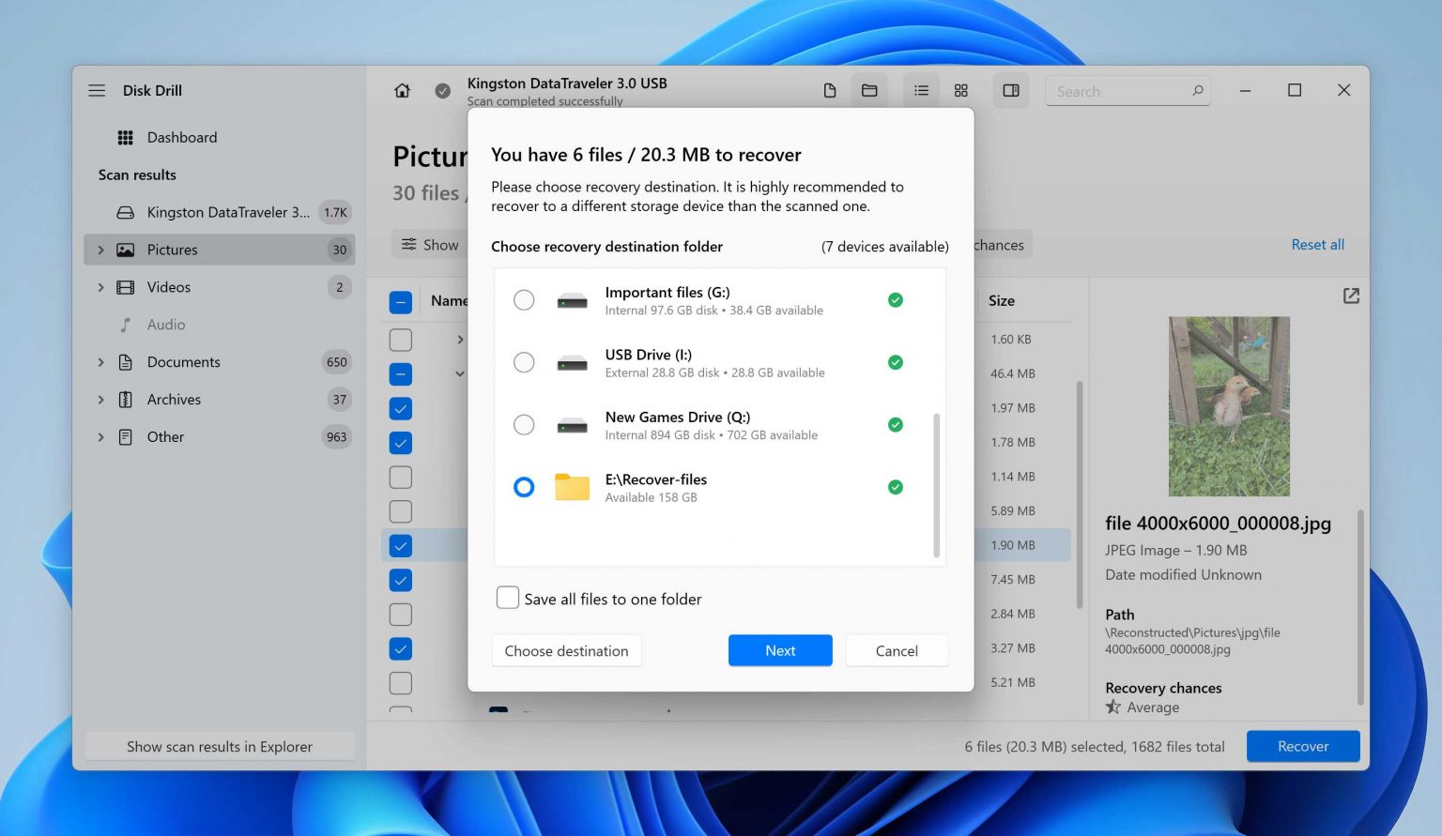Enable Save all files to one folder
1442x836 pixels.
[x=508, y=597]
